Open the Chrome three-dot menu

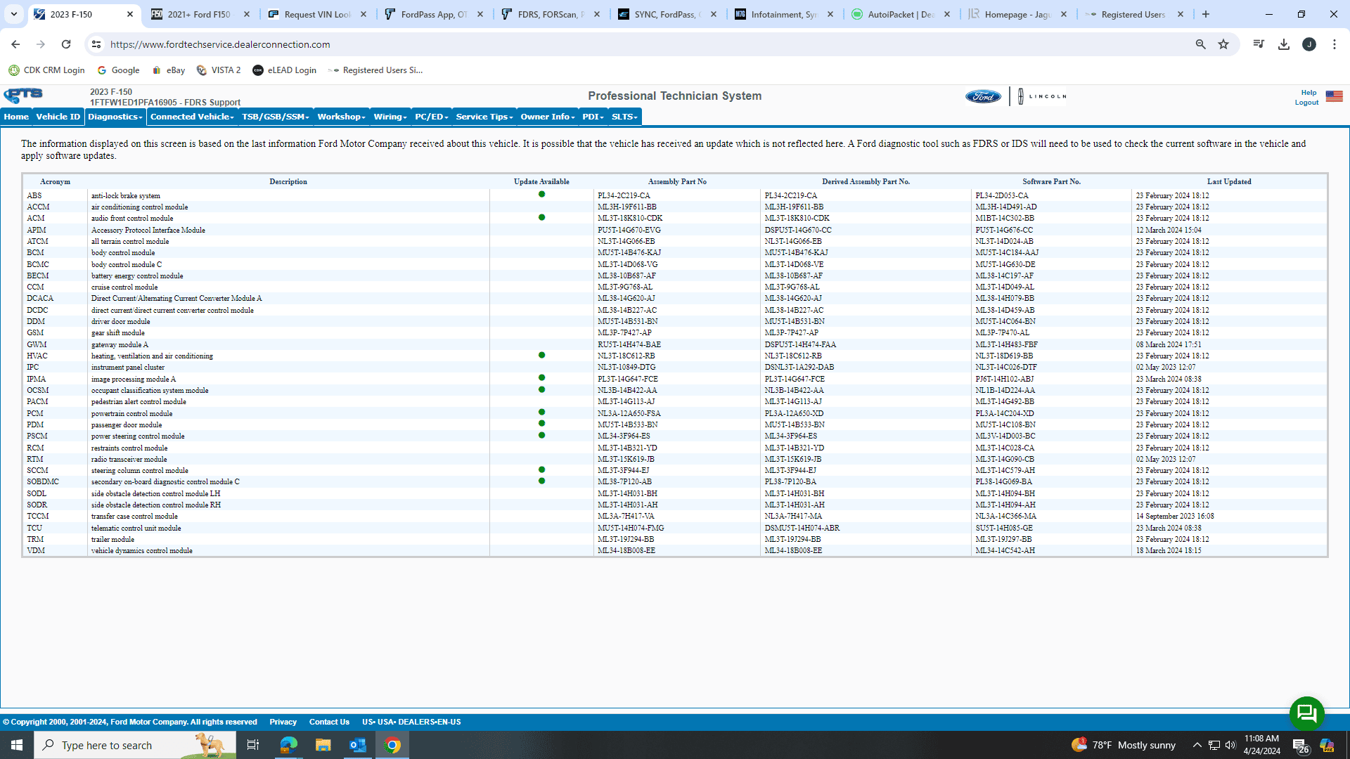(1335, 44)
